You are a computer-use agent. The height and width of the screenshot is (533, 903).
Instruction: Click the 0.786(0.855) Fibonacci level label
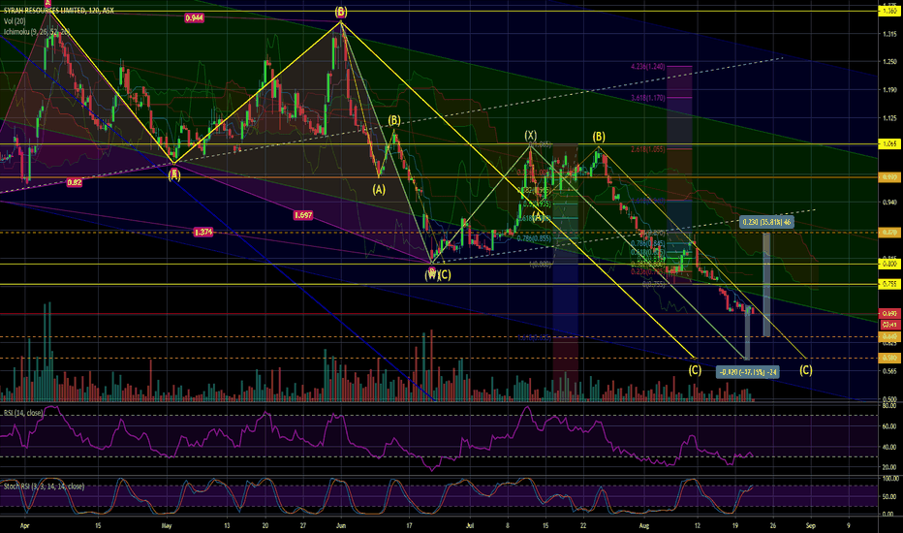(x=534, y=238)
